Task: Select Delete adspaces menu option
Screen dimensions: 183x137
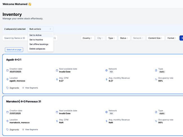Action: [x=37, y=49]
